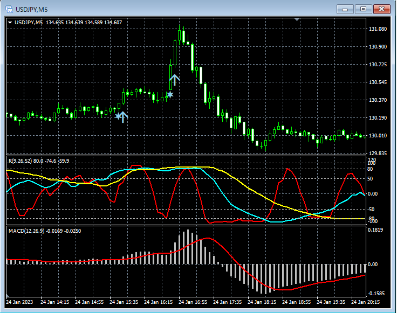The image size is (397, 313).
Task: Click the 130.545 price scale label
Action: tap(378, 82)
